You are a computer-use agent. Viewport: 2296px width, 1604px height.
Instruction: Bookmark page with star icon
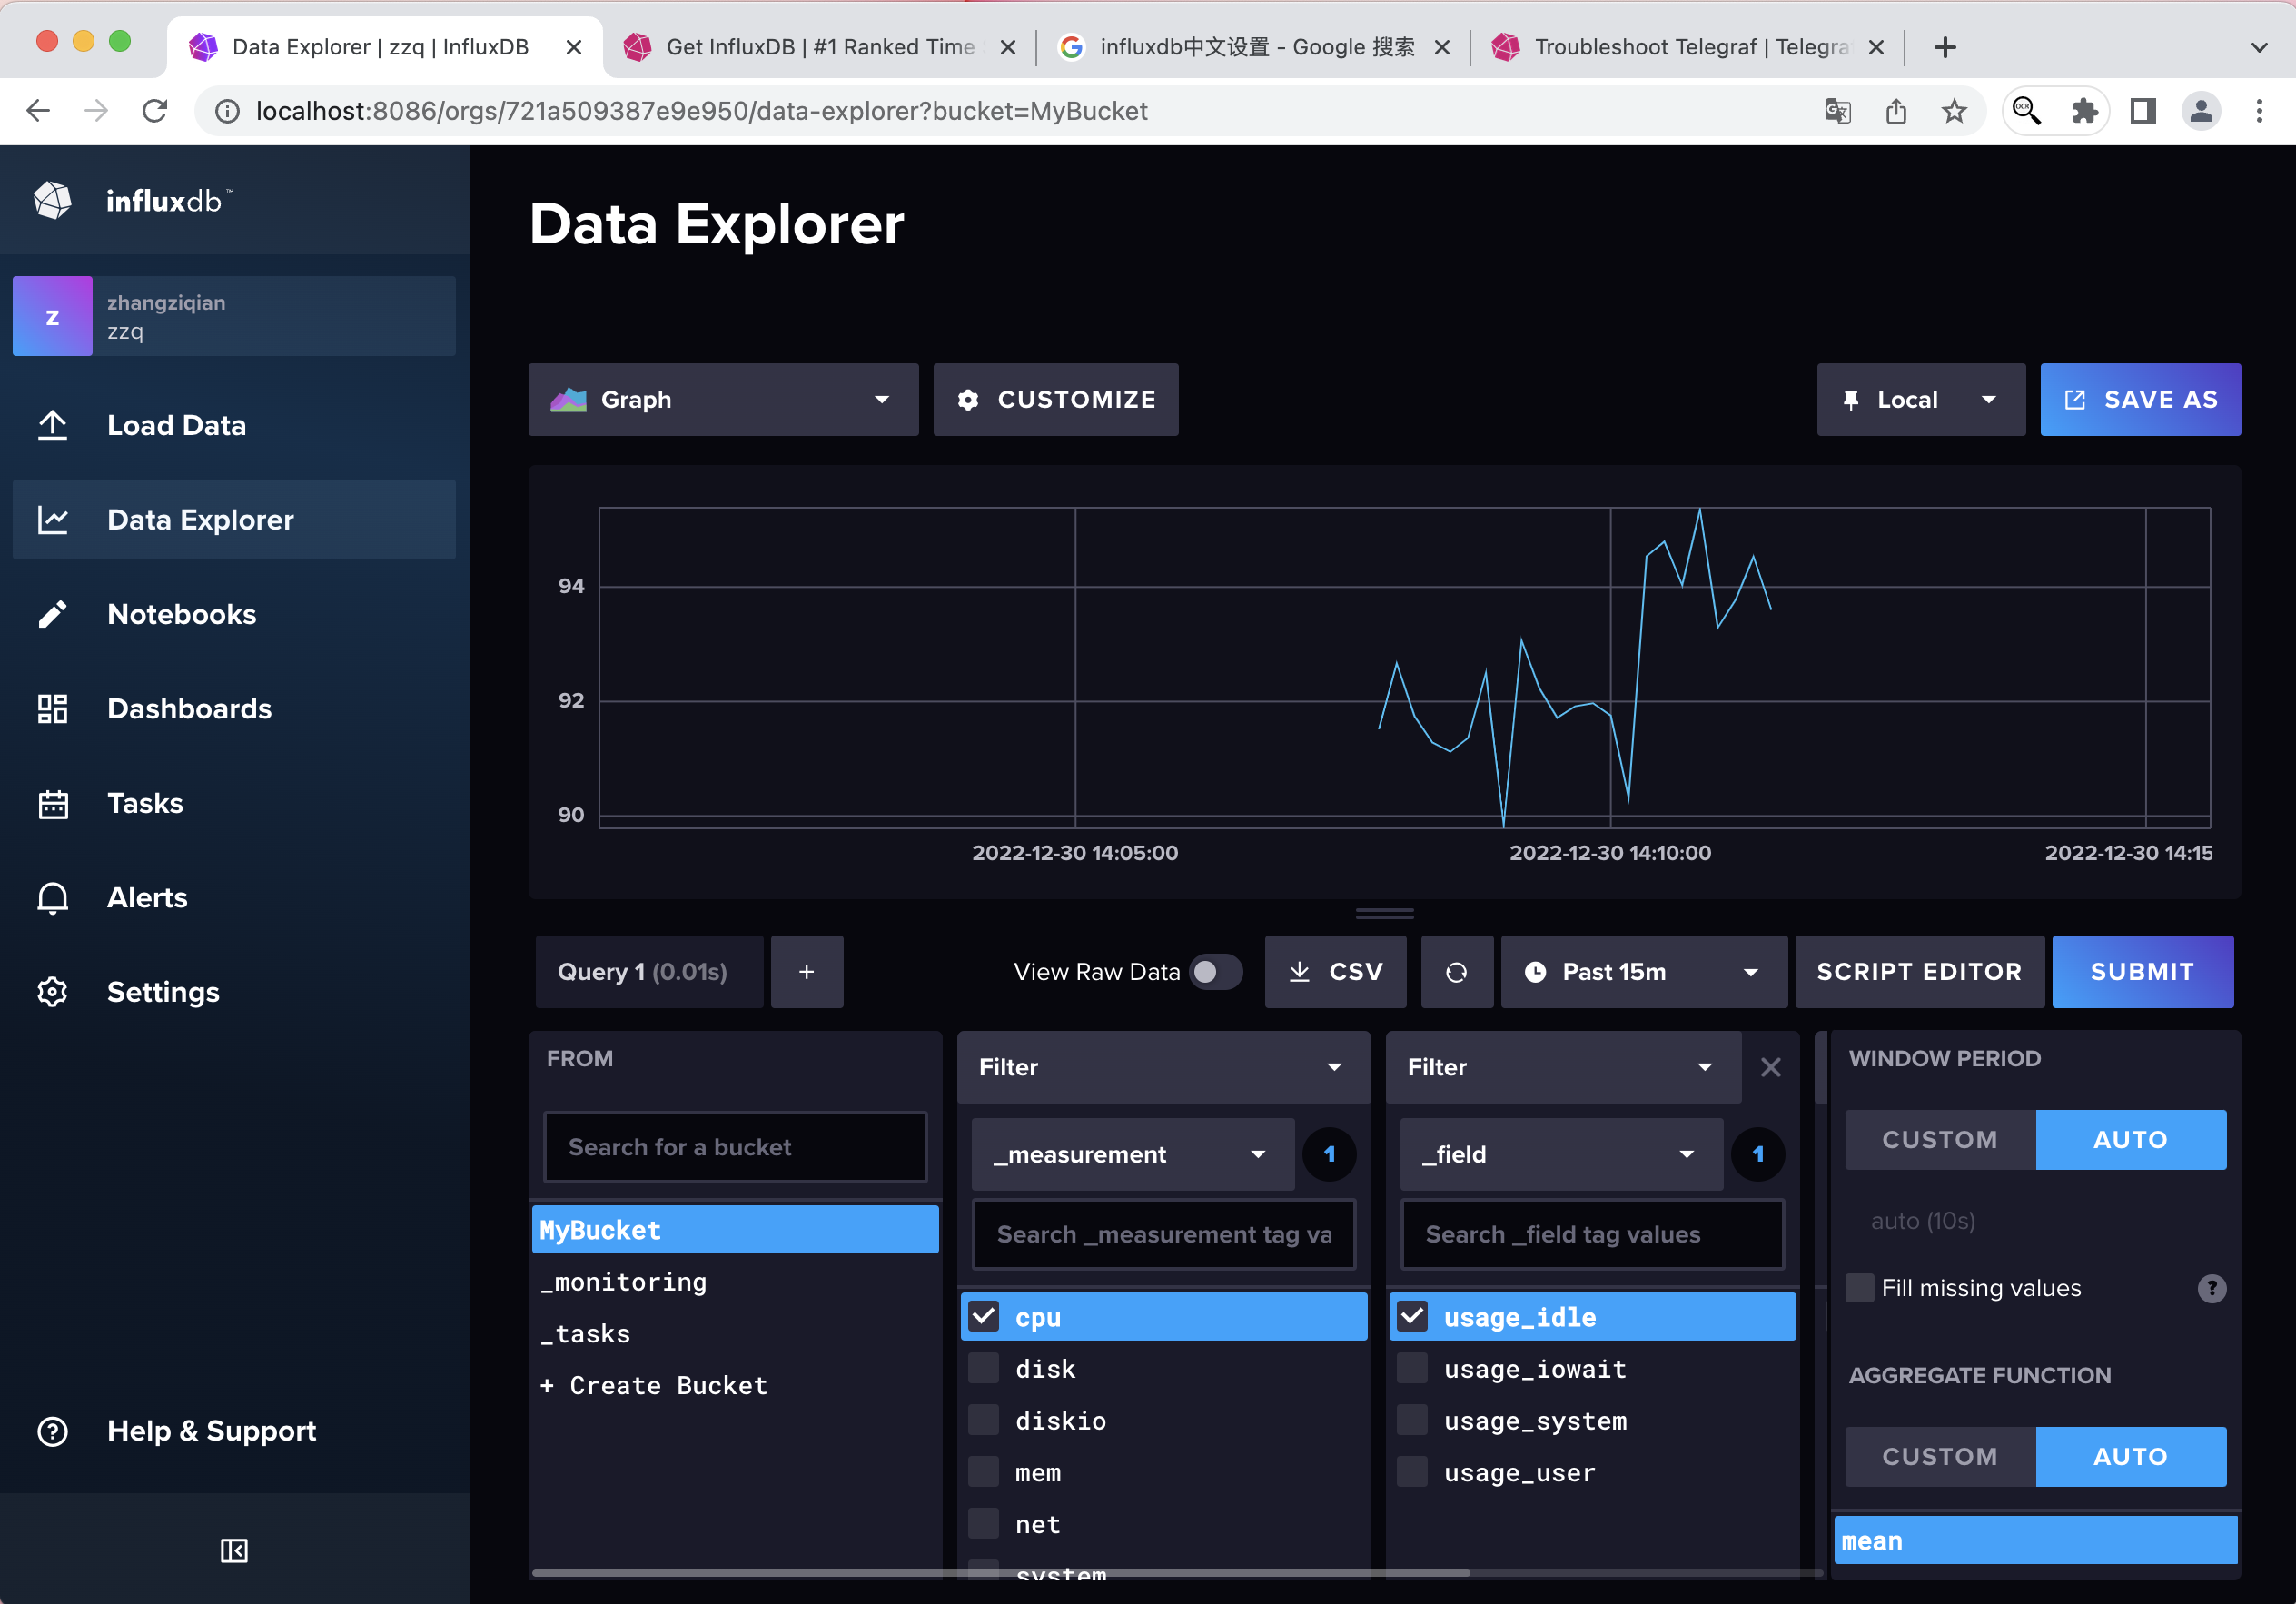(1954, 111)
